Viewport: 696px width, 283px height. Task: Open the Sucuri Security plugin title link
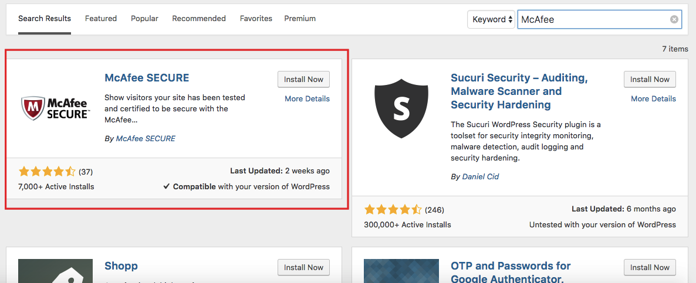coord(519,91)
